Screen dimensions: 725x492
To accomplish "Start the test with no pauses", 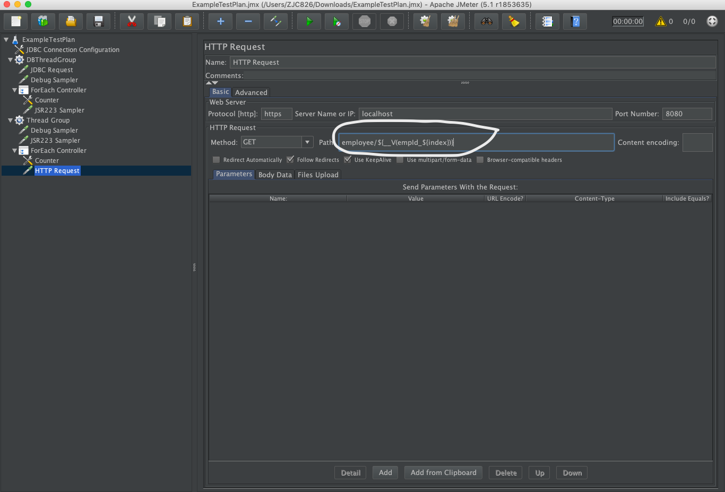I will pos(336,21).
